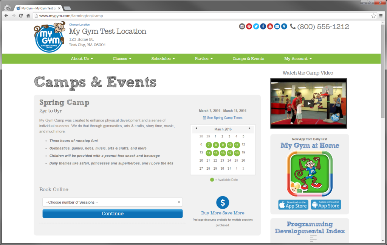Viewport: 387px width, 245px height.
Task: Visit Facebook page via header icon
Action: 263,27
